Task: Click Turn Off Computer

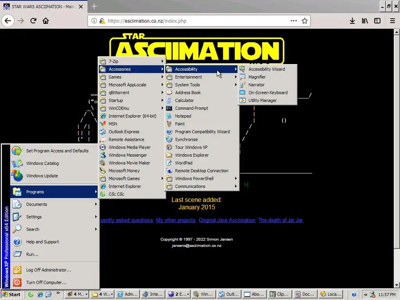Action: pos(54,282)
